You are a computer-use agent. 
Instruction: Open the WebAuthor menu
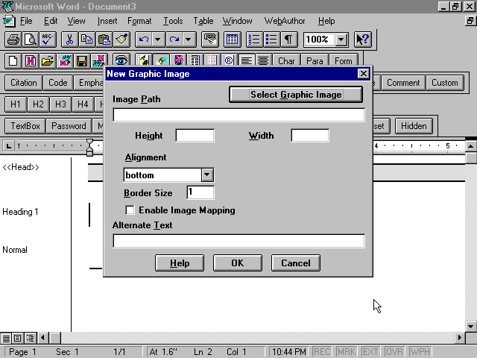click(x=285, y=21)
